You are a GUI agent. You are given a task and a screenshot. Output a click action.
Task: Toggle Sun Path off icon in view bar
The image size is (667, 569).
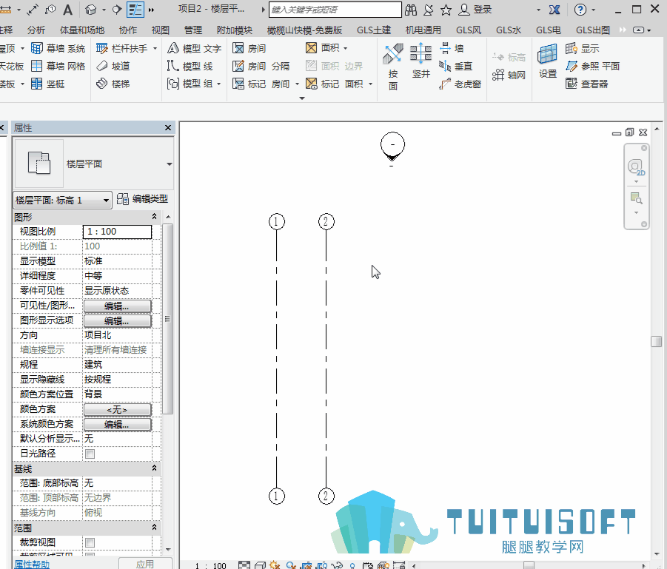275,565
